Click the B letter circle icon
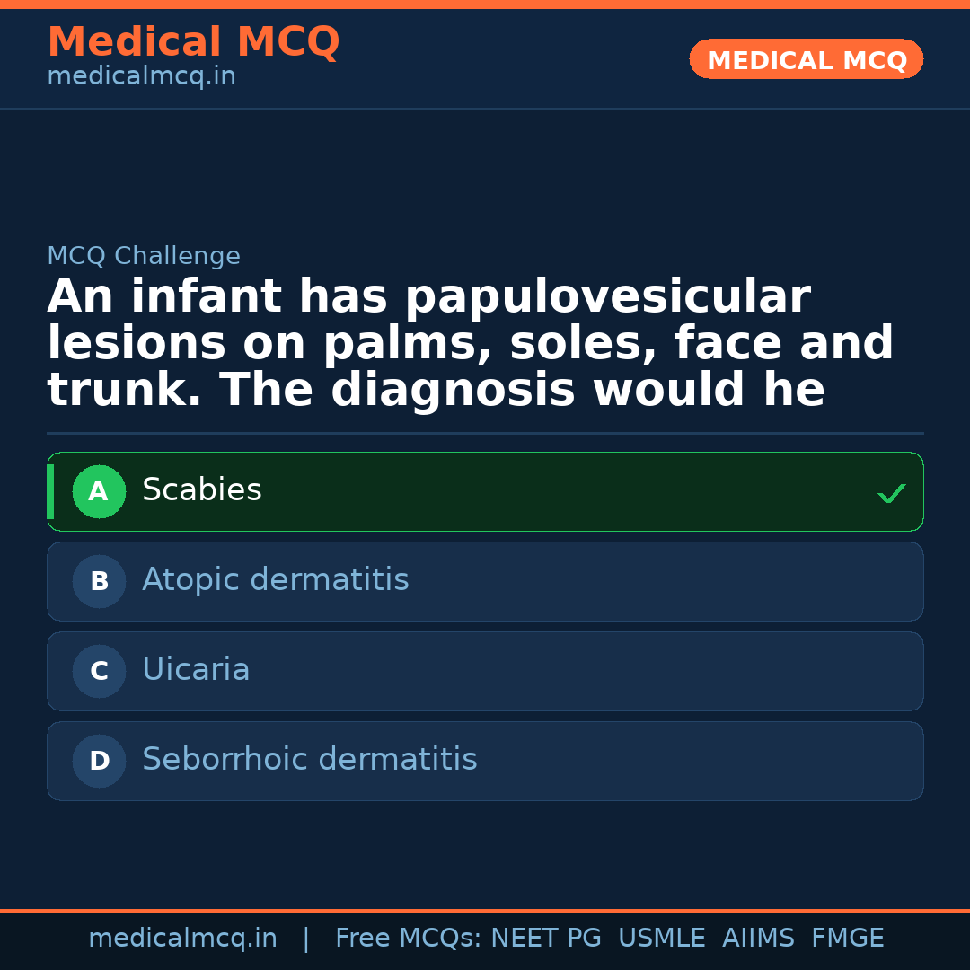This screenshot has width=970, height=970. (x=99, y=582)
